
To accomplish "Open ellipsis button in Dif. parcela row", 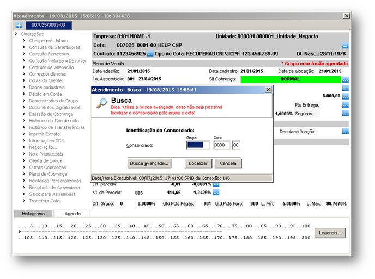I will (x=216, y=185).
